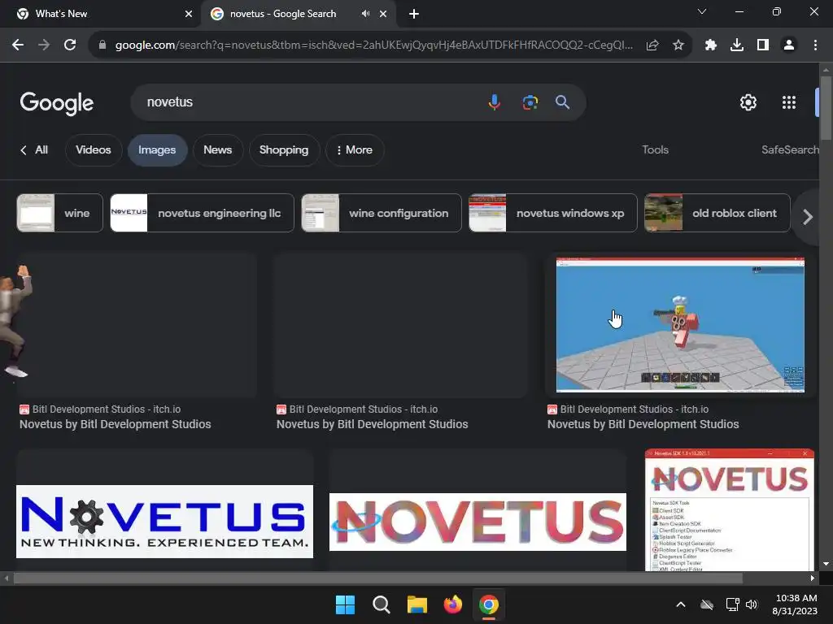Open Windows taskbar search
The height and width of the screenshot is (624, 833).
[381, 604]
